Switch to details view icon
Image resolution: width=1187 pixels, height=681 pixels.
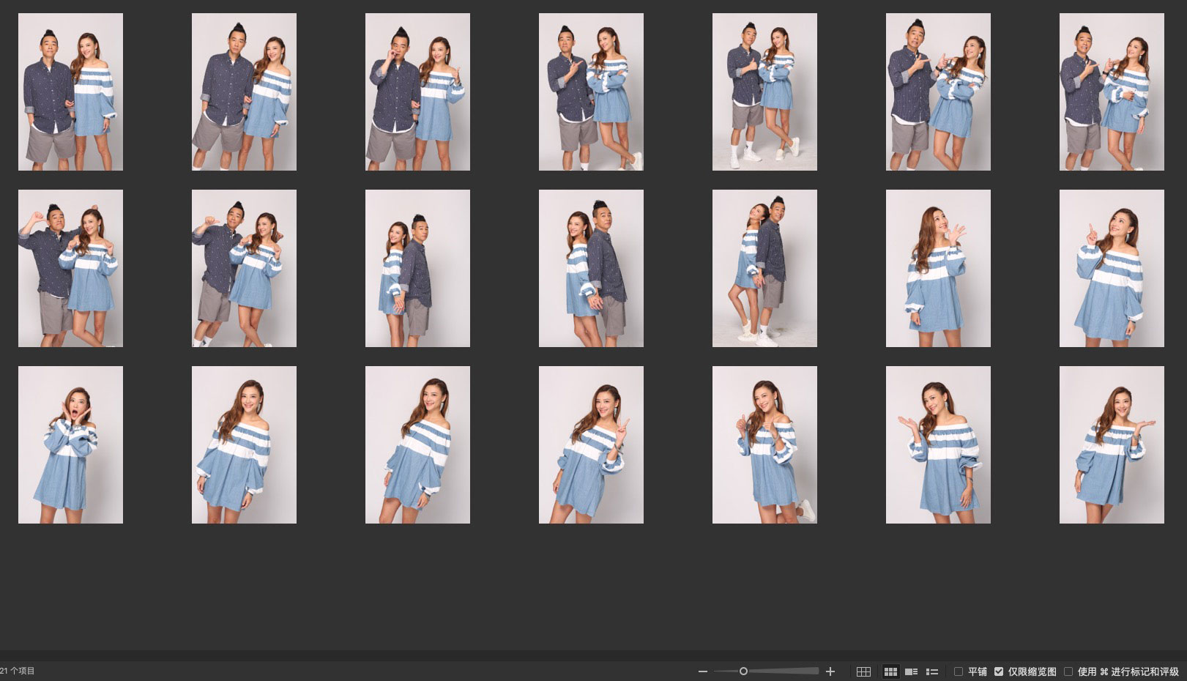(x=912, y=671)
